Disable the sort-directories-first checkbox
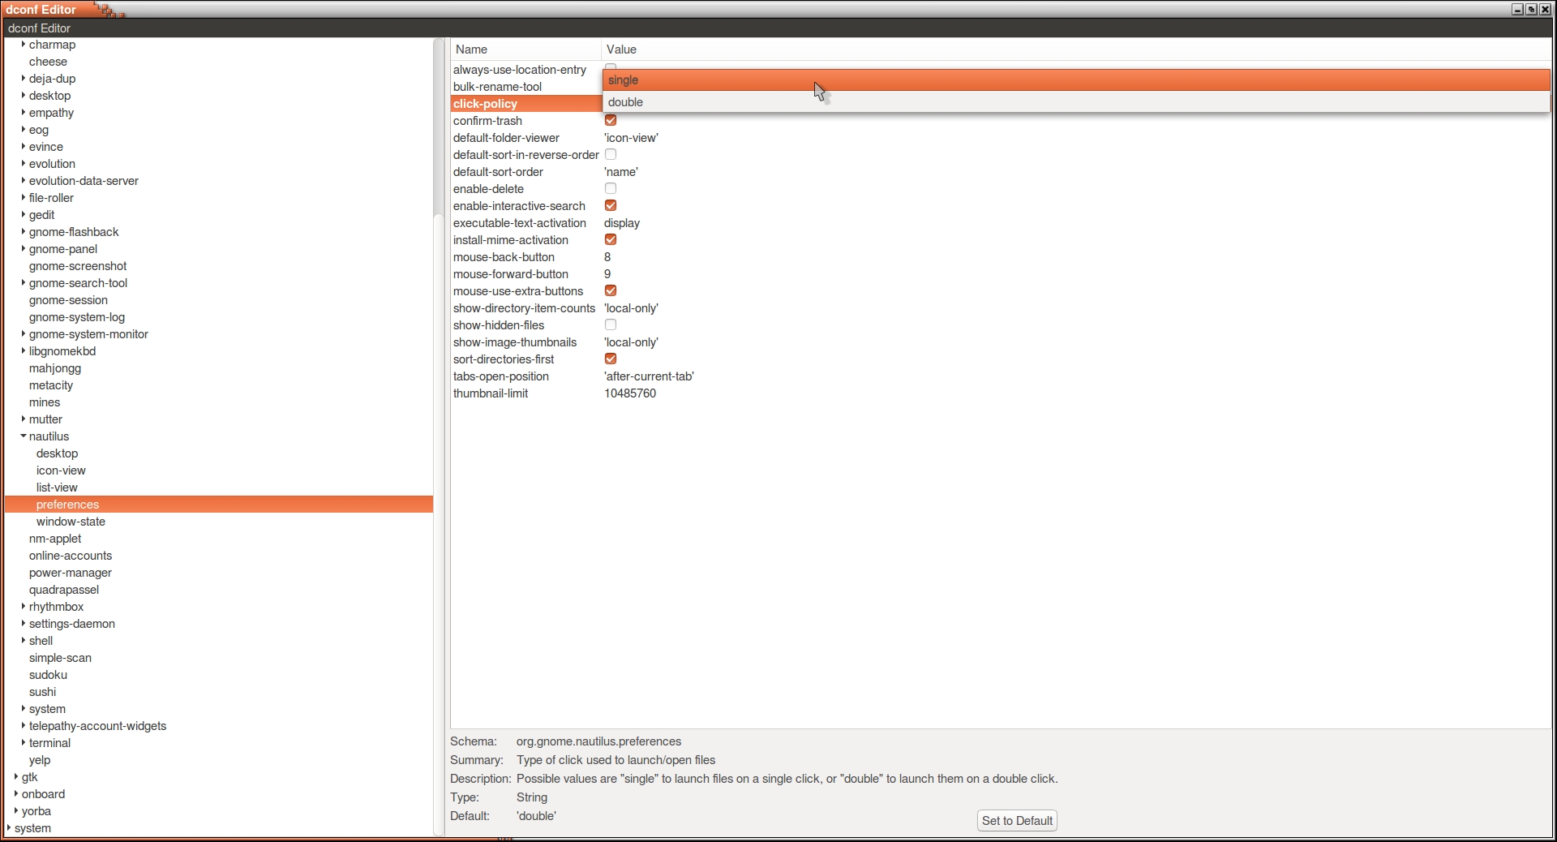1557x842 pixels. click(611, 359)
